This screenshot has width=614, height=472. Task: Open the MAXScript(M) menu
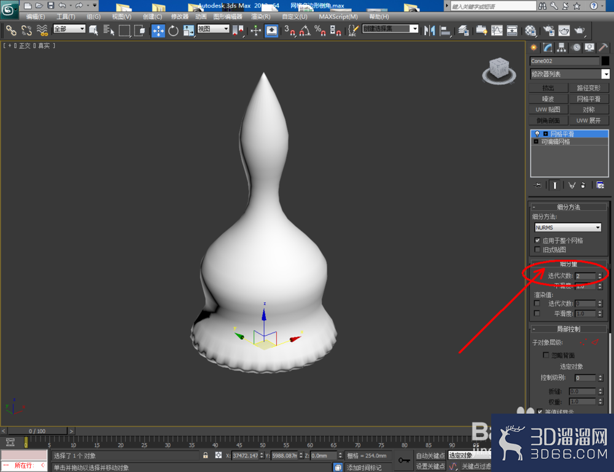[338, 17]
